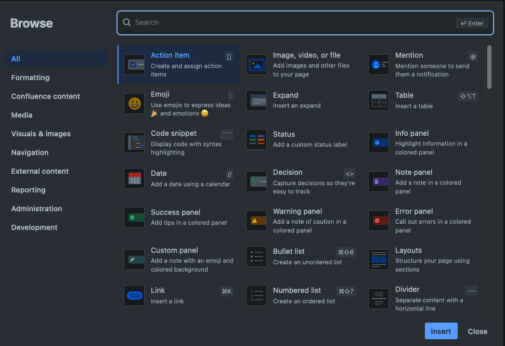Screen dimensions: 505x346
Task: Insert an Emoji element
Action: pos(134,102)
